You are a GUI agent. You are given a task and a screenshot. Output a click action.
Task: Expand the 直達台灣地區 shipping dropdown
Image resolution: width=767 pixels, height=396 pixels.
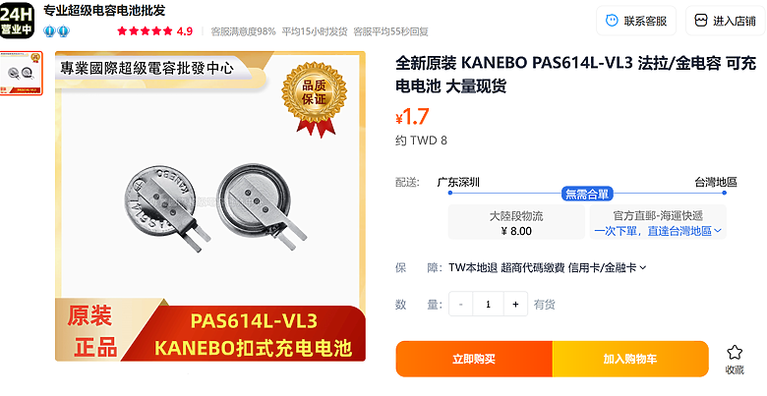click(658, 231)
